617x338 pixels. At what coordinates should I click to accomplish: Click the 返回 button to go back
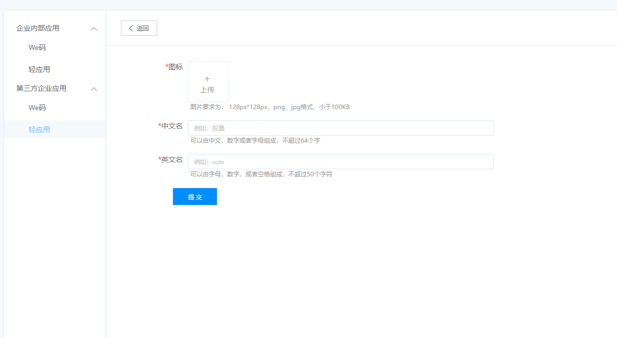click(139, 28)
